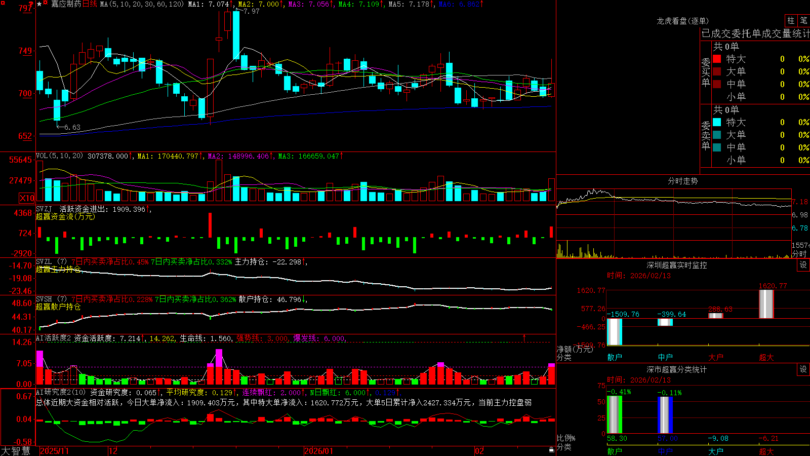Switch to 柱 bar display mode
This screenshot has width=810, height=456.
pos(791,21)
